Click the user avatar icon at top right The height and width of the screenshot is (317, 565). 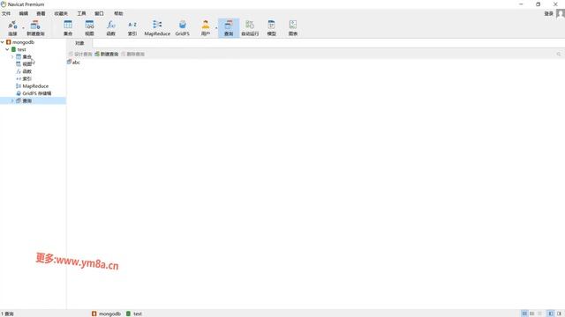[x=561, y=13]
